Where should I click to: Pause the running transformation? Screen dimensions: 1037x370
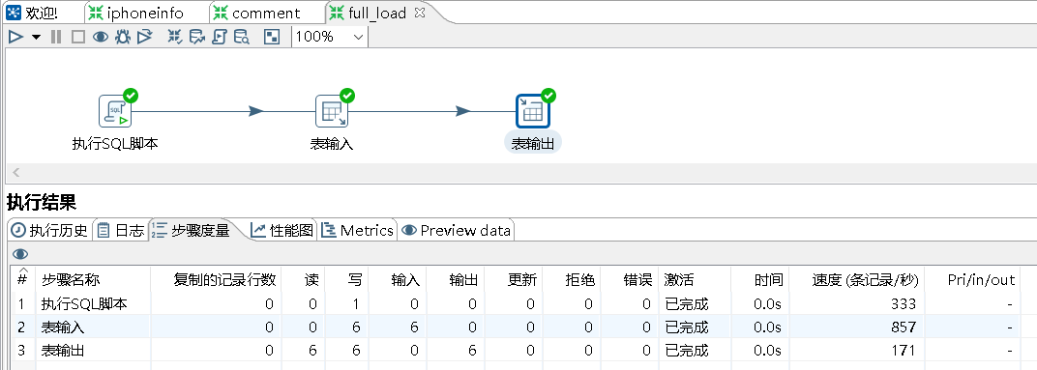(x=56, y=37)
